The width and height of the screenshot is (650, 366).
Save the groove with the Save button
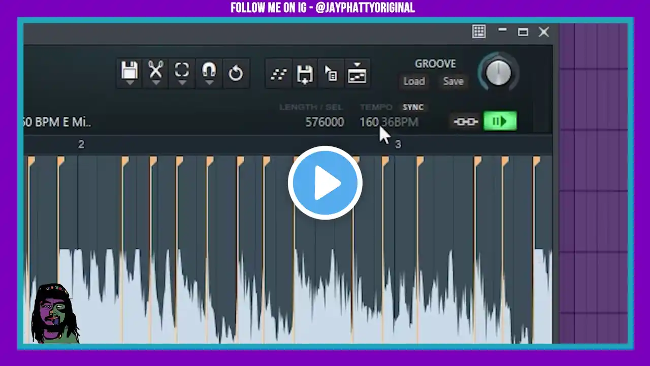pos(453,81)
